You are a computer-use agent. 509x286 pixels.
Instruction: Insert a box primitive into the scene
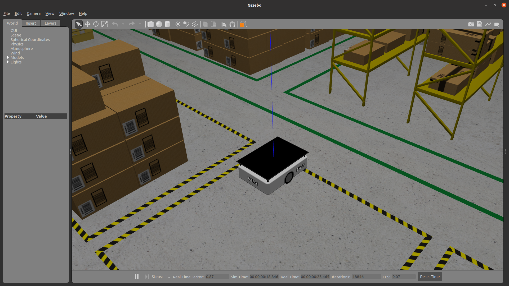point(150,24)
